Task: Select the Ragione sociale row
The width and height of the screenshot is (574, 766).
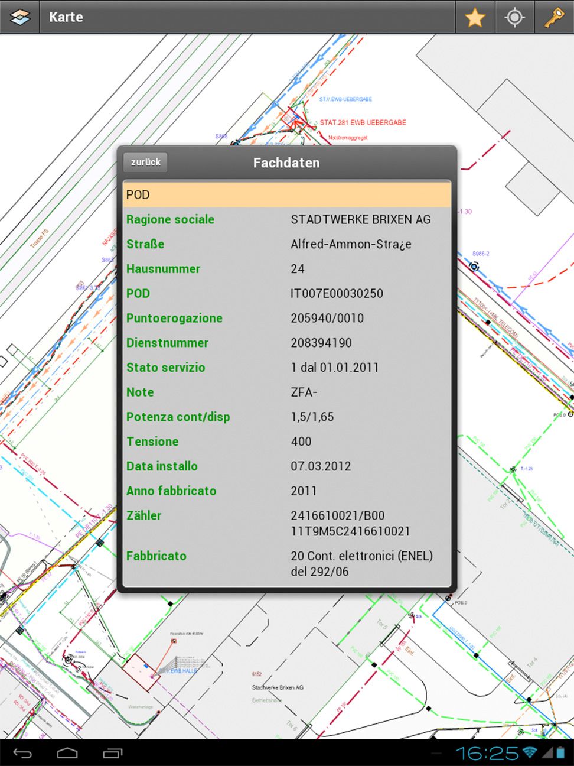Action: [x=286, y=219]
